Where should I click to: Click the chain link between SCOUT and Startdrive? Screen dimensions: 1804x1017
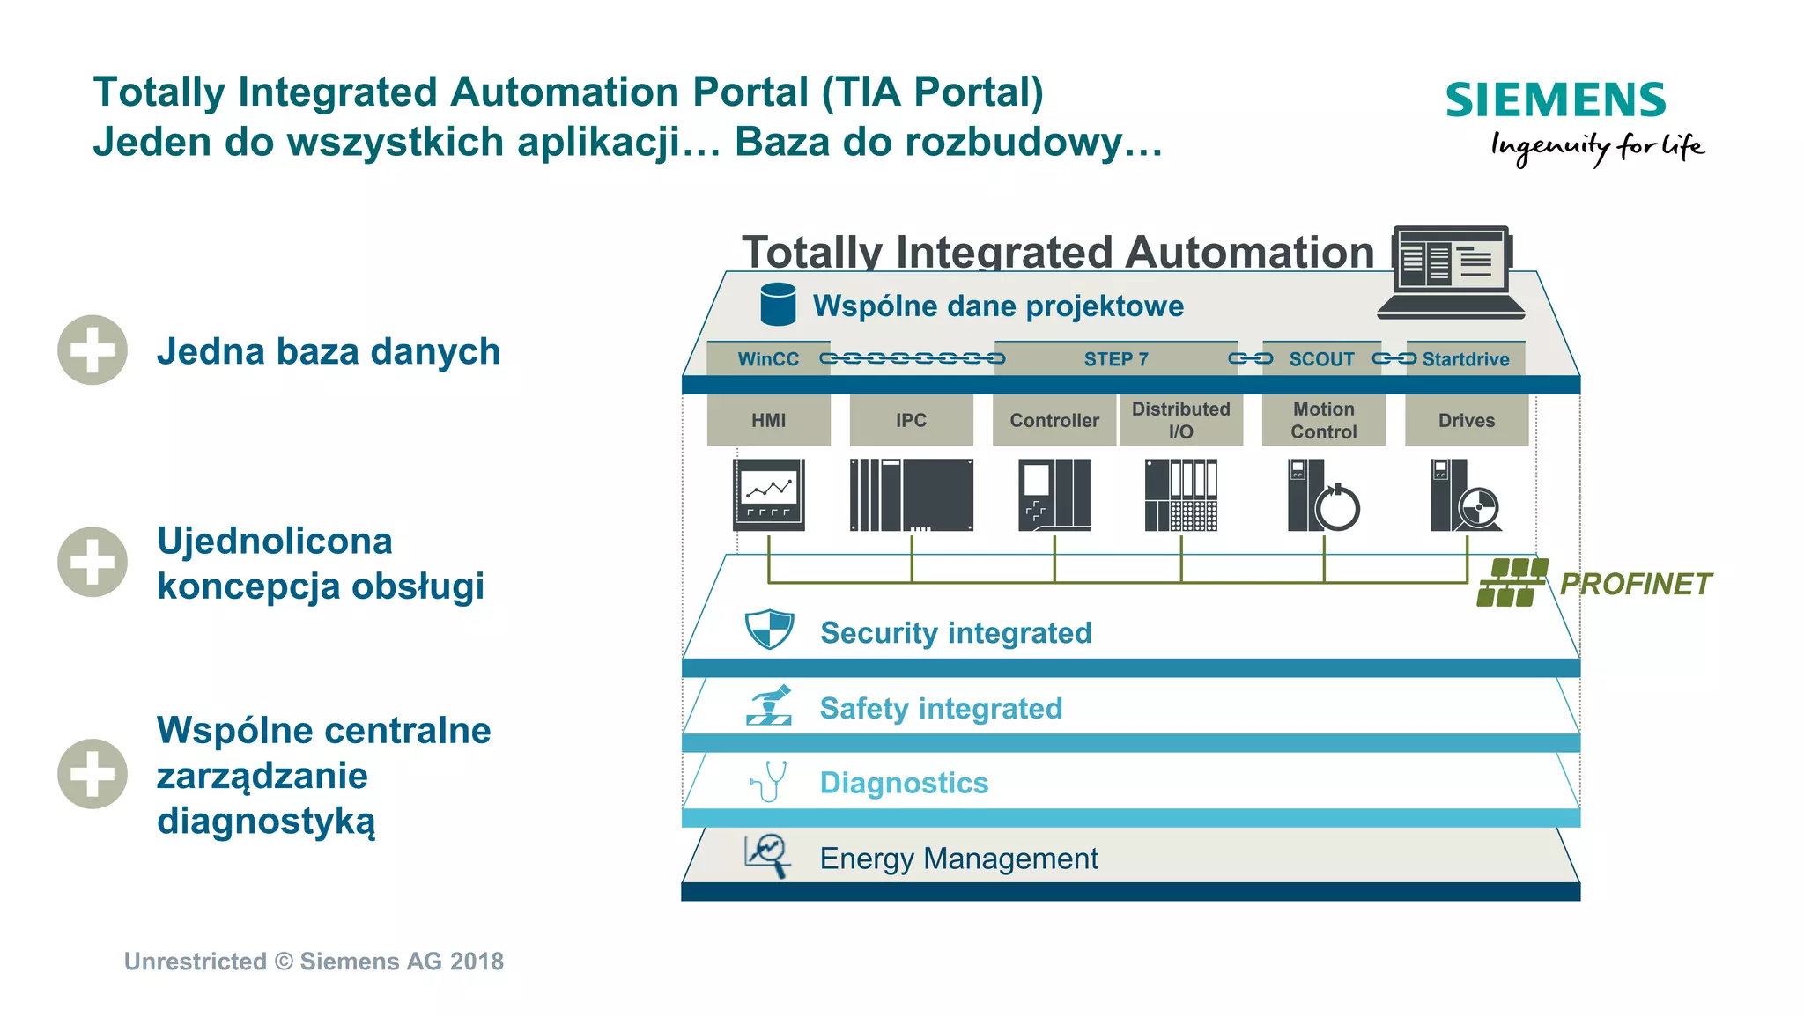tap(1394, 358)
